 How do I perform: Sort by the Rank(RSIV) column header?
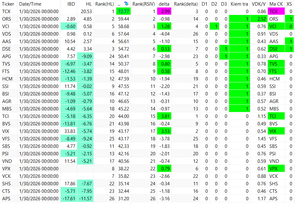pyautogui.click(x=144, y=4)
